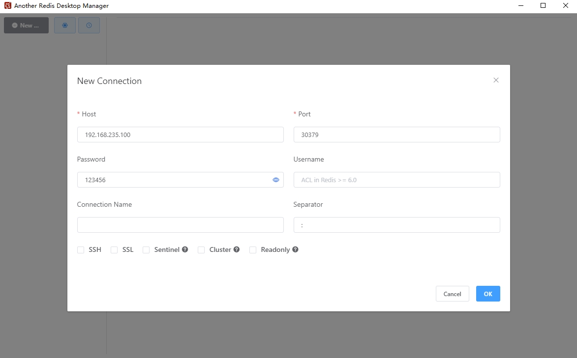Click the help icon next to Sentinel

(185, 249)
